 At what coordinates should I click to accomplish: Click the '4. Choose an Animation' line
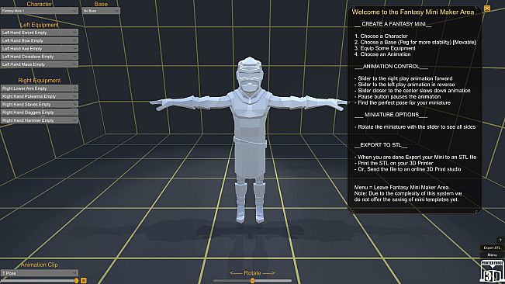coord(382,54)
